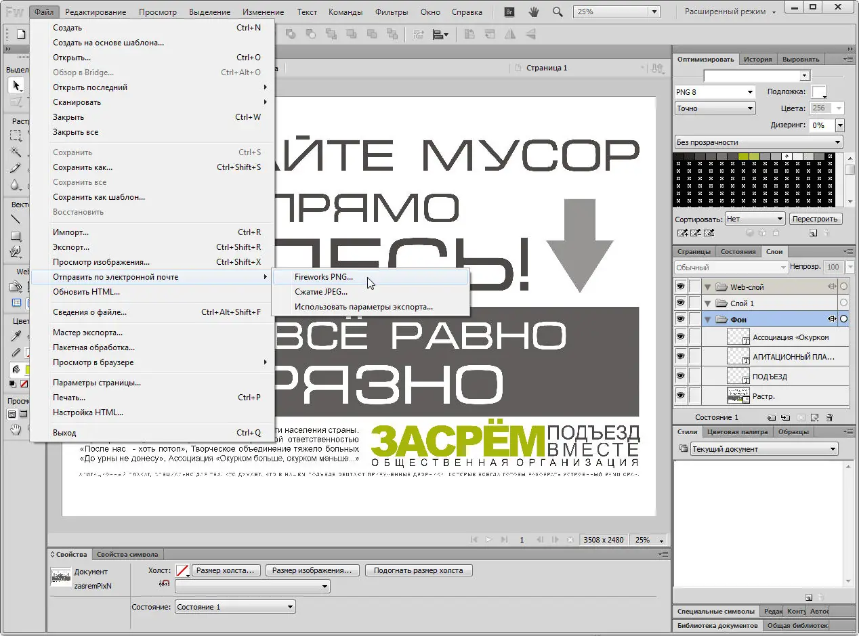Click the Растр. layer thumbnail
This screenshot has width=859, height=636.
[x=738, y=396]
